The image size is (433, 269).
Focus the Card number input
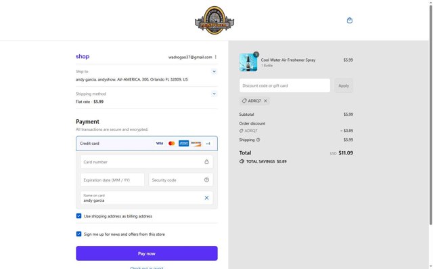147,162
